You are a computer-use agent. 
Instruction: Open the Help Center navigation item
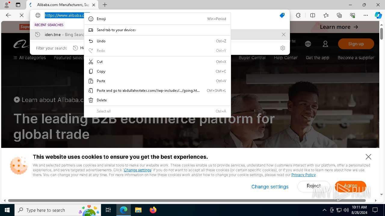click(x=285, y=58)
